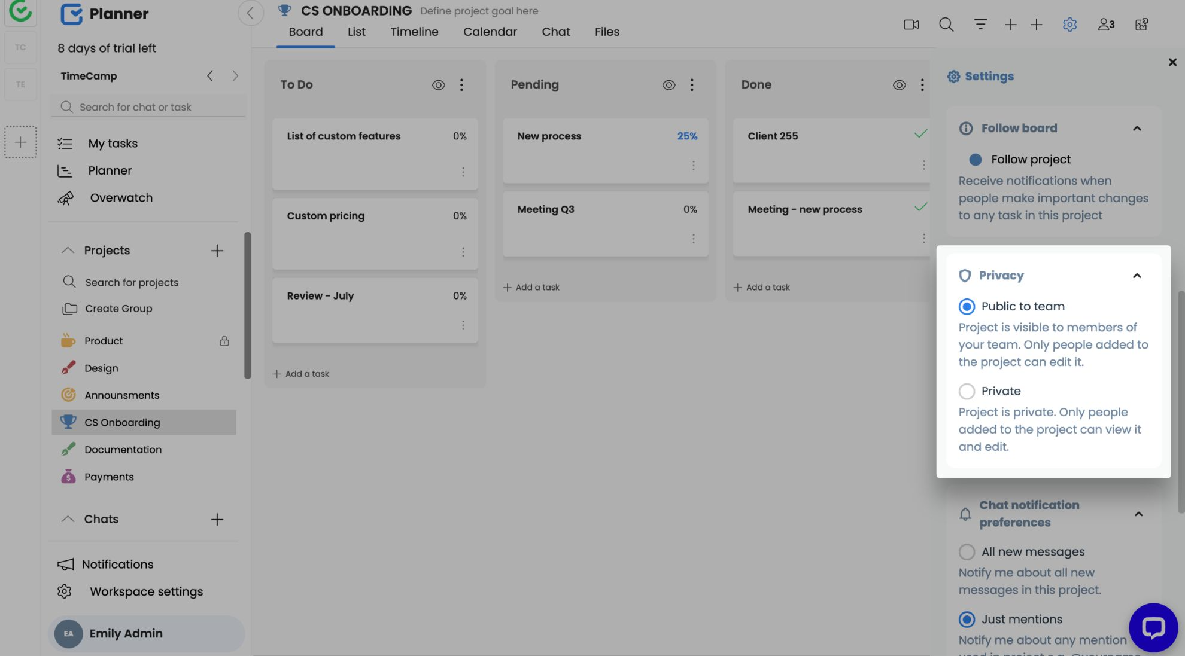Open the live chat support bubble

[x=1153, y=627]
